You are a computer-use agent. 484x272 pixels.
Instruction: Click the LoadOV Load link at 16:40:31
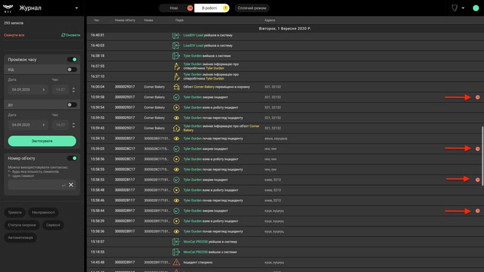(193, 35)
